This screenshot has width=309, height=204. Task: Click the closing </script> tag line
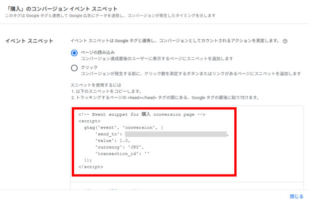90,167
